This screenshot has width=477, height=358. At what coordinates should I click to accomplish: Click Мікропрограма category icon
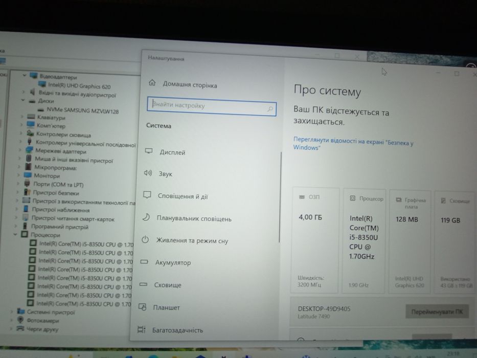tap(28, 167)
